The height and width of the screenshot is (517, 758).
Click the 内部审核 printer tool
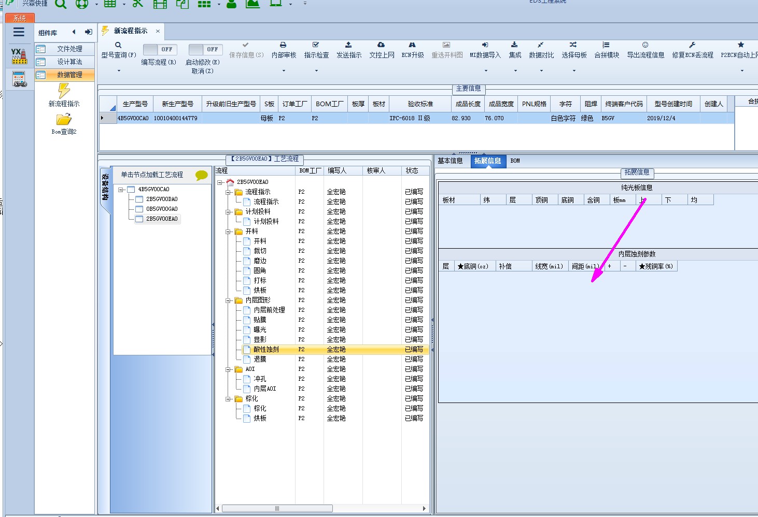[x=284, y=50]
